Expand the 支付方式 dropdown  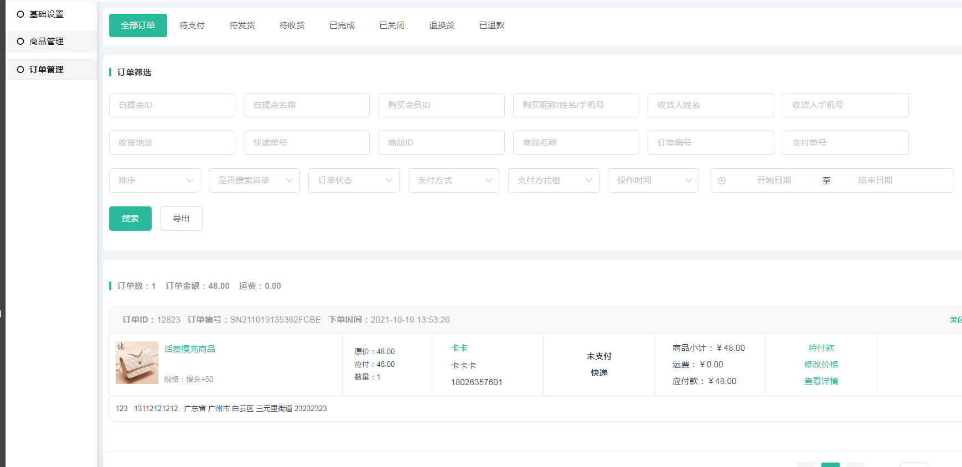tap(453, 180)
